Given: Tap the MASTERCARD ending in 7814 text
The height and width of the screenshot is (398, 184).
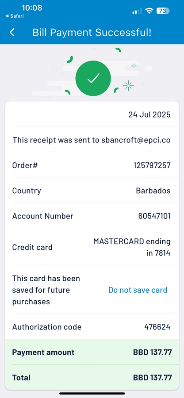Looking at the screenshot, I should tap(132, 247).
